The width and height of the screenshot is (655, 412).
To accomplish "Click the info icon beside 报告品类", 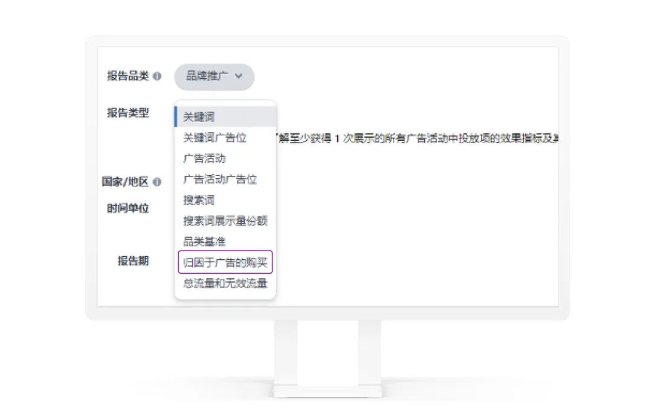I will point(157,76).
